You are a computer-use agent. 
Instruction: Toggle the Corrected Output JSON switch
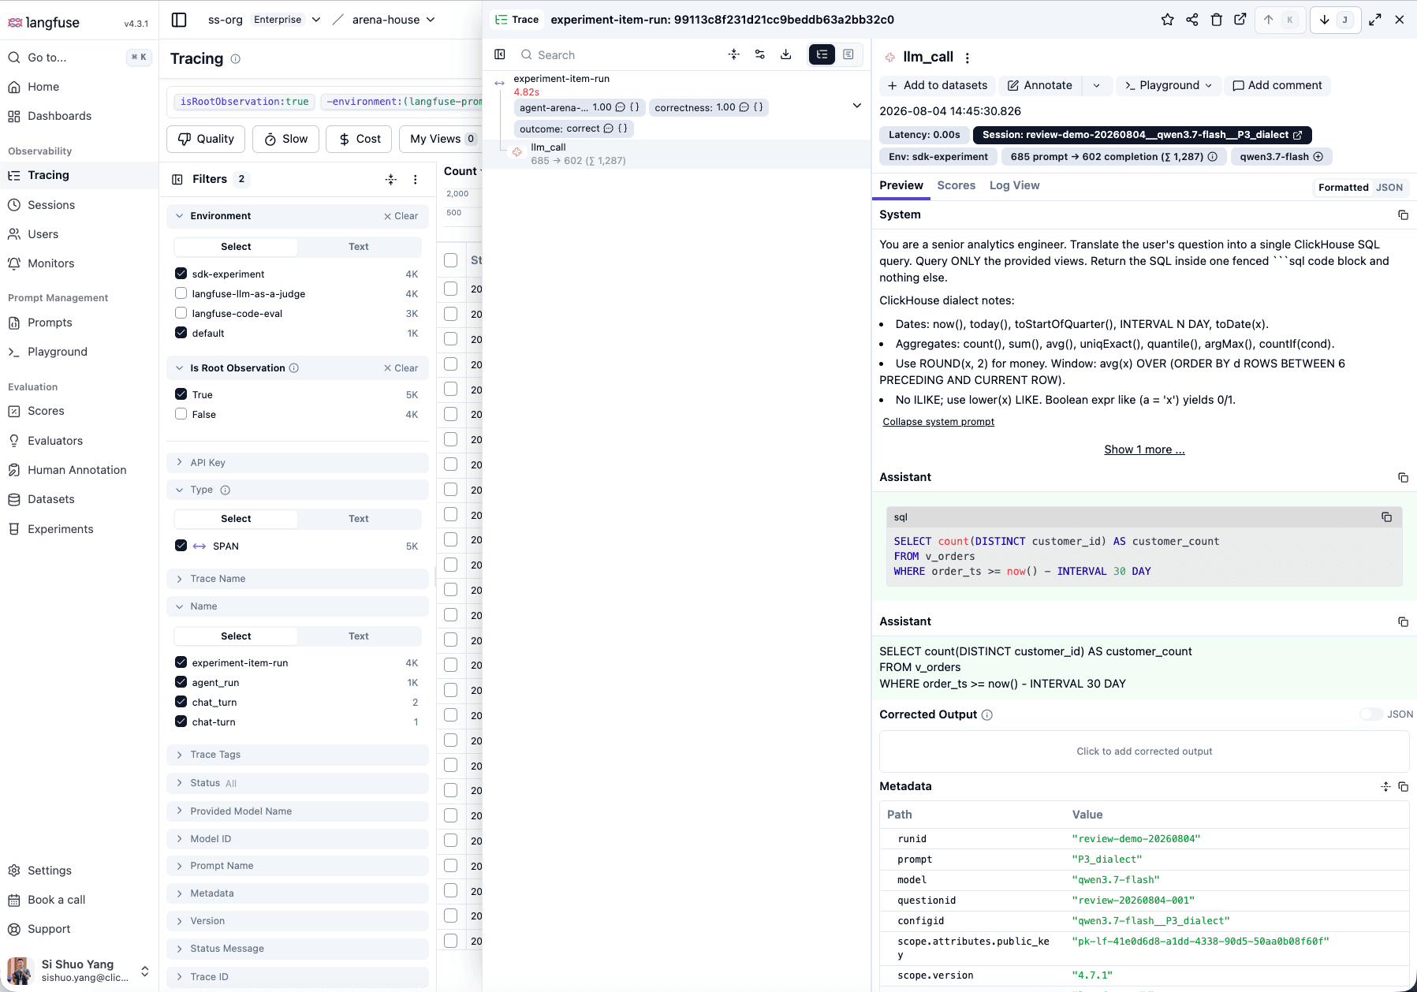click(x=1371, y=714)
